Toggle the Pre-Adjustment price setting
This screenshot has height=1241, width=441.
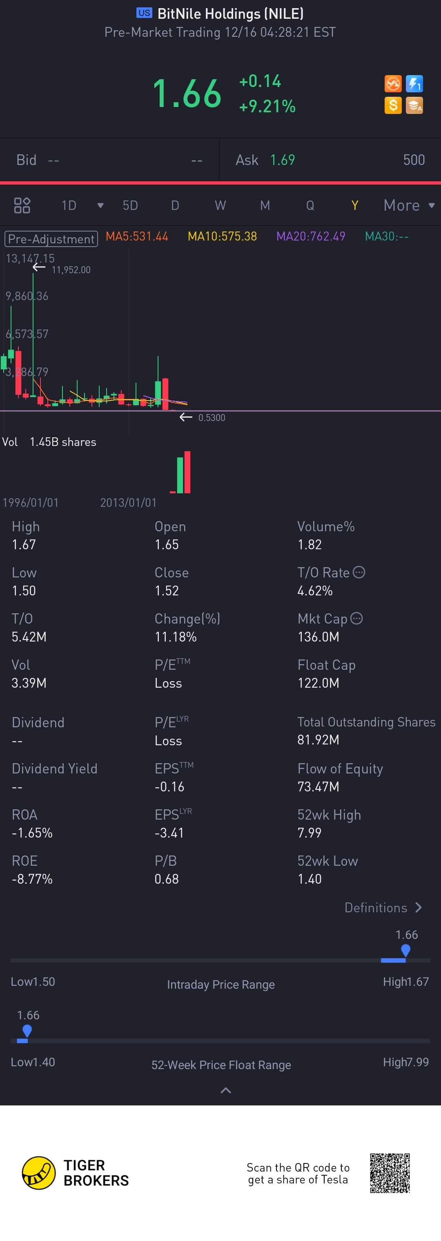point(51,239)
